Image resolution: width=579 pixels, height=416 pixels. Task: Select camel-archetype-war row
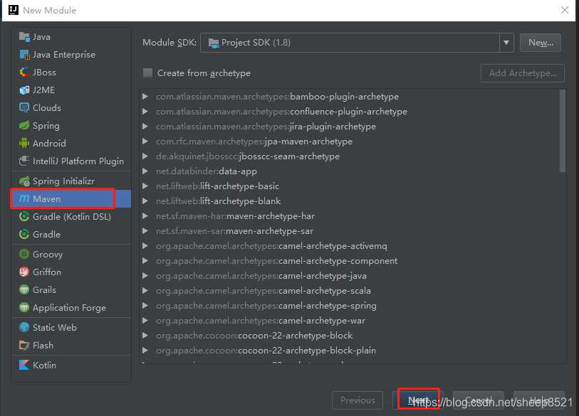349,321
